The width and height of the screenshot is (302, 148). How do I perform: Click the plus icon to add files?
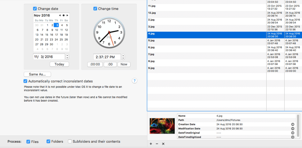(x=151, y=144)
